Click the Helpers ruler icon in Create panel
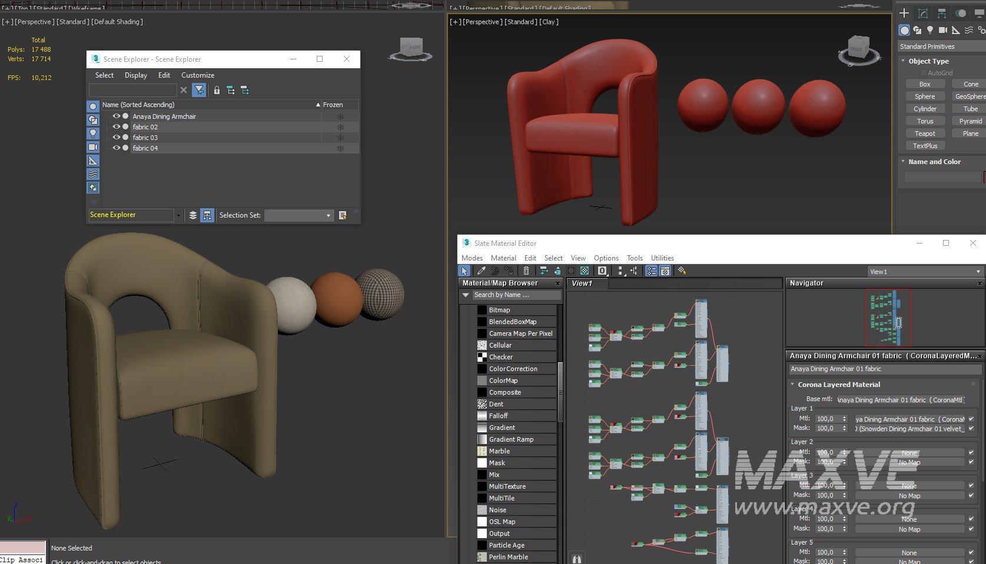Screen dimensions: 986x564 [x=955, y=30]
